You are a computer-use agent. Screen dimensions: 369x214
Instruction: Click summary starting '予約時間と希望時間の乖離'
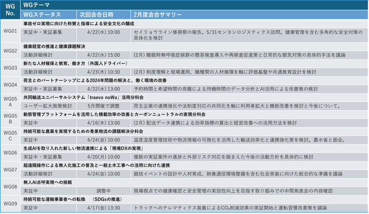pos(226,89)
